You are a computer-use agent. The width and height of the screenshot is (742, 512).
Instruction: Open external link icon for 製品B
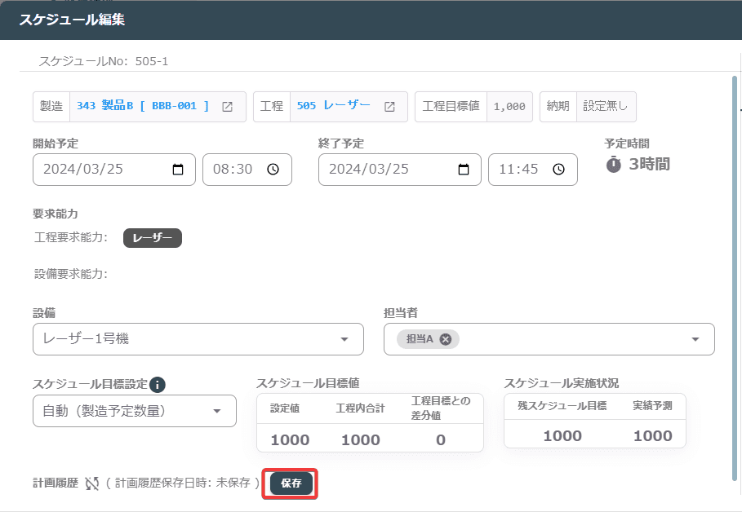[227, 107]
